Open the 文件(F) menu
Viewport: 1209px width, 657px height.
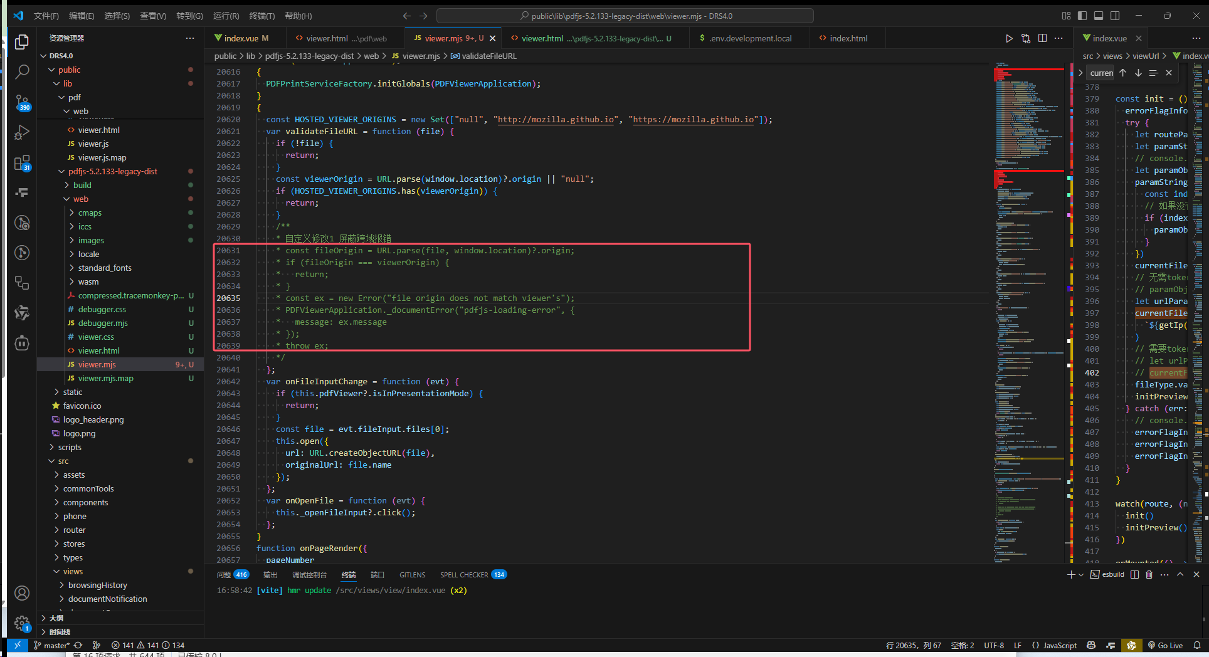coord(46,16)
